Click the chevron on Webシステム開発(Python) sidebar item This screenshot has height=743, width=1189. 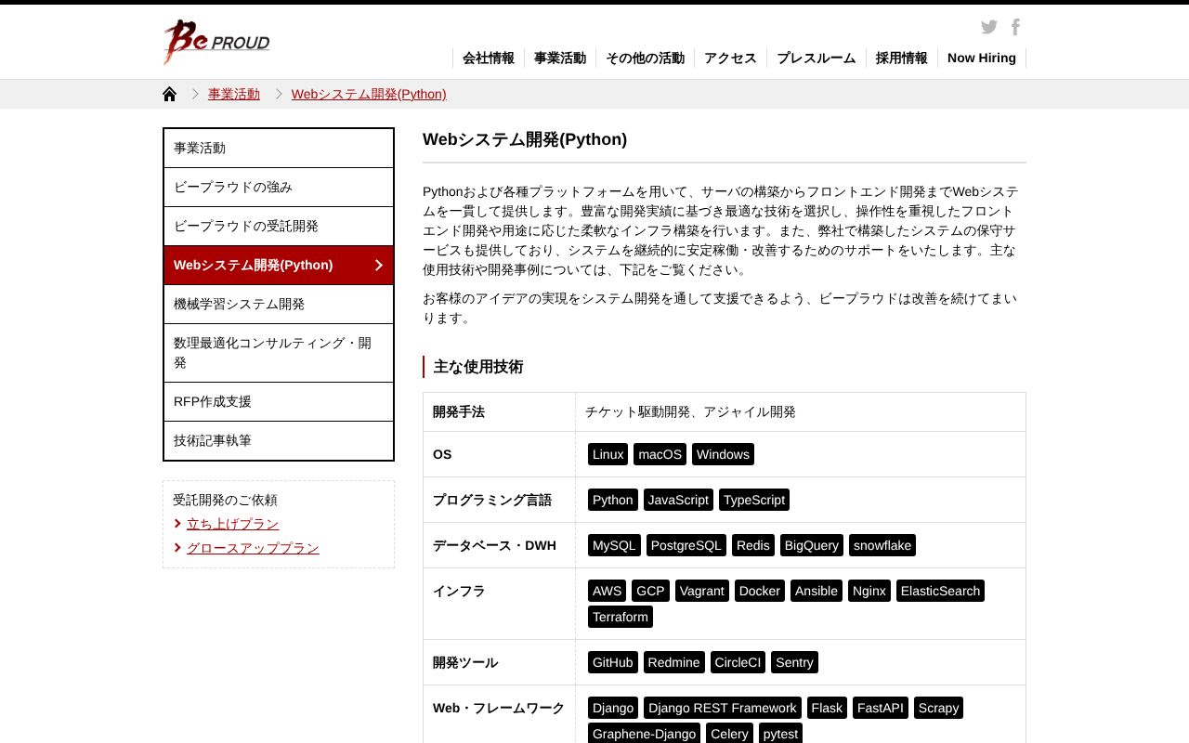[x=379, y=266]
